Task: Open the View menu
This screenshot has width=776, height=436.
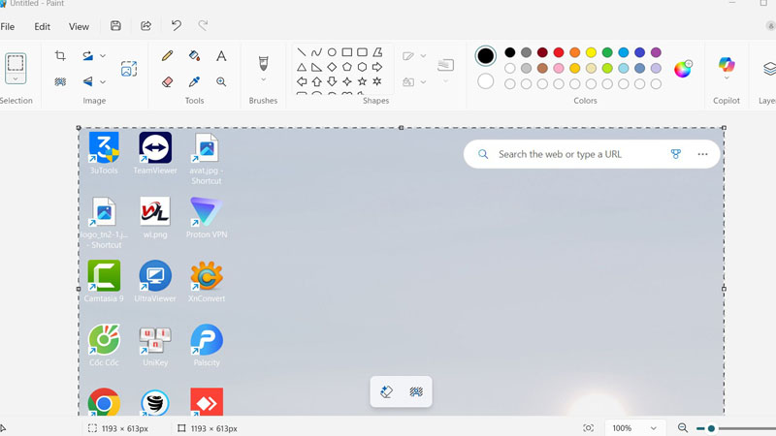Action: coord(79,27)
